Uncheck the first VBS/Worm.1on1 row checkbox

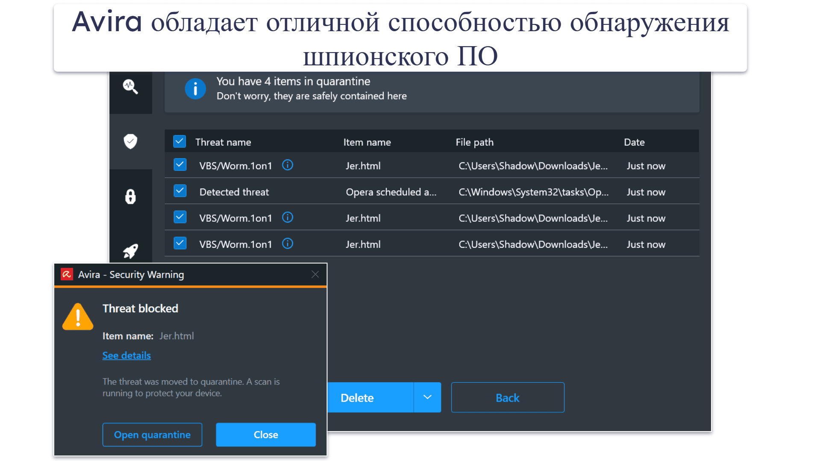click(180, 165)
